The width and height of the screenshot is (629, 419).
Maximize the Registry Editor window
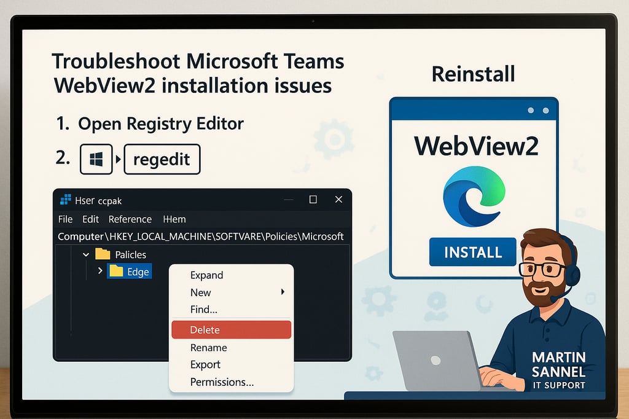point(313,200)
